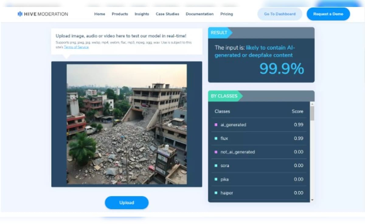Viewport: 365px width, 224px height.
Task: Click the scrollbar down arrow in classes panel
Action: [312, 200]
